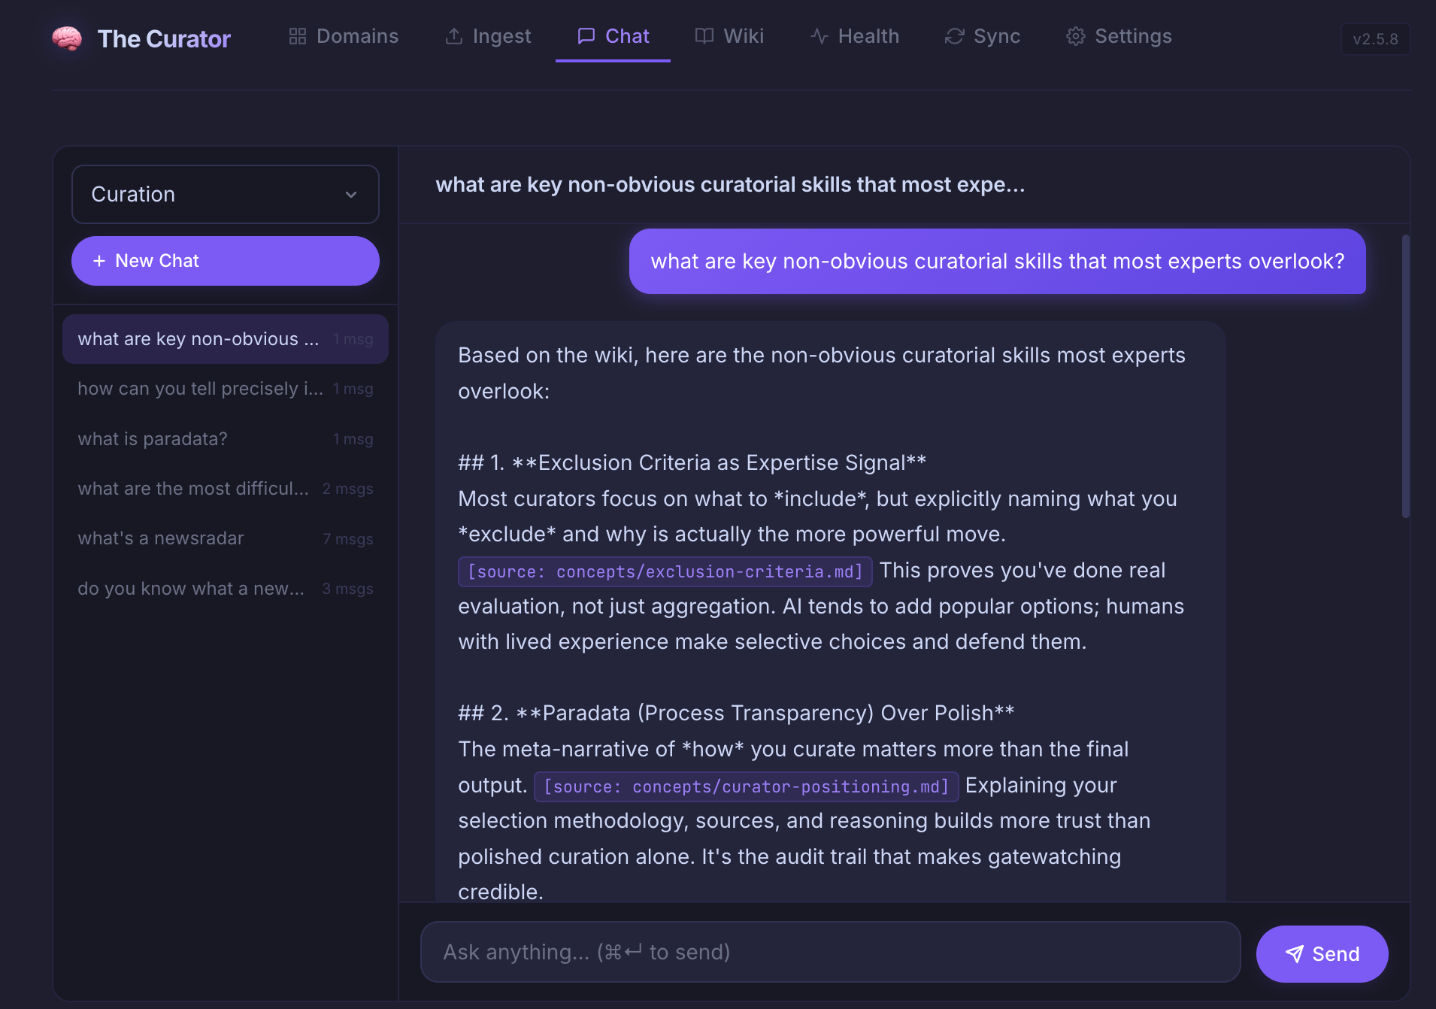
Task: Click the Ingest upload icon
Action: point(453,36)
